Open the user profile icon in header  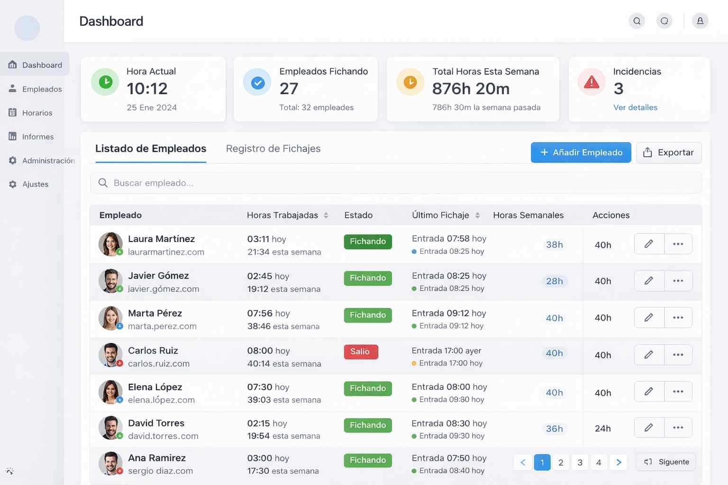[x=700, y=21]
